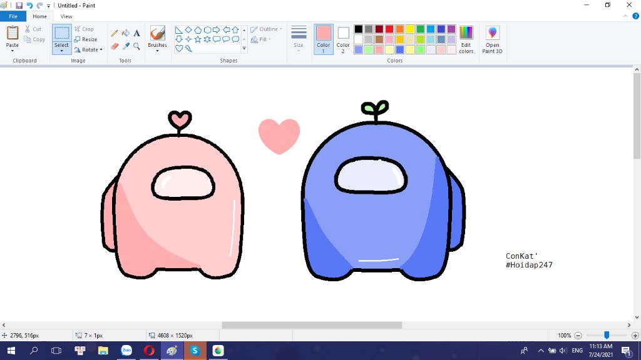Open Customize Quick Access Toolbar dropdown

click(x=49, y=6)
